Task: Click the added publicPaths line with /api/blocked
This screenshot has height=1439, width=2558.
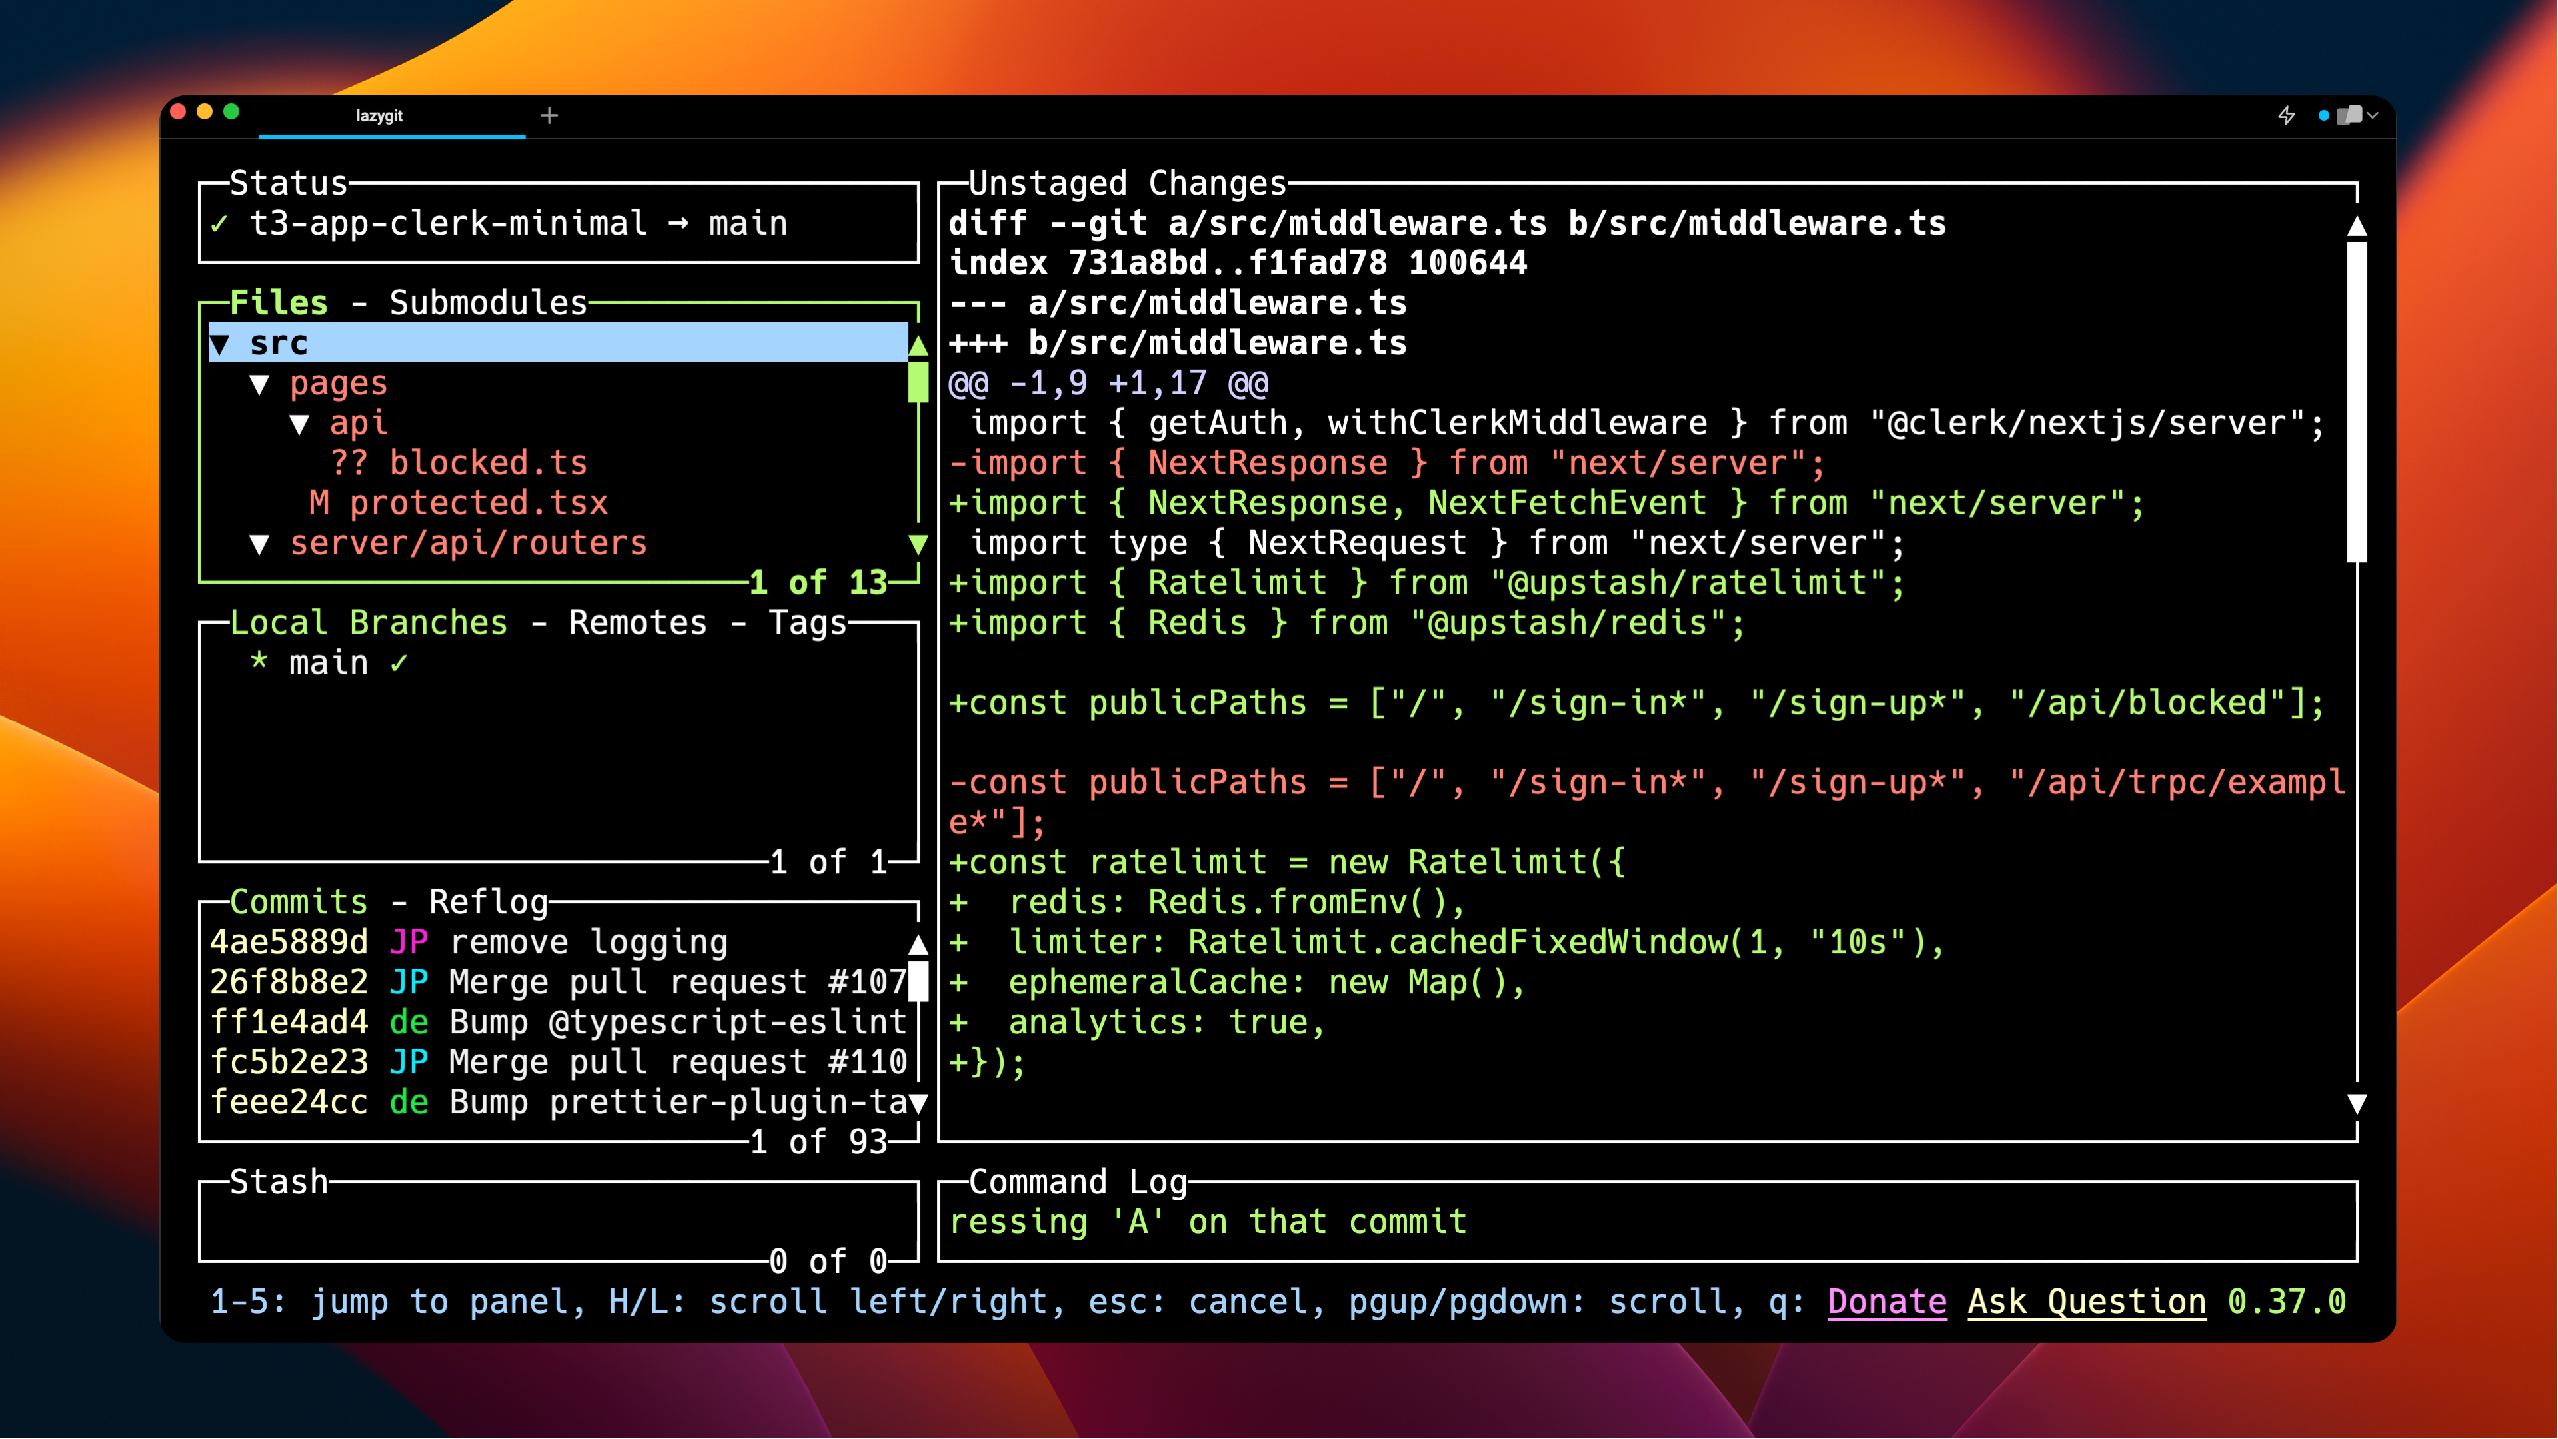Action: click(x=1636, y=704)
